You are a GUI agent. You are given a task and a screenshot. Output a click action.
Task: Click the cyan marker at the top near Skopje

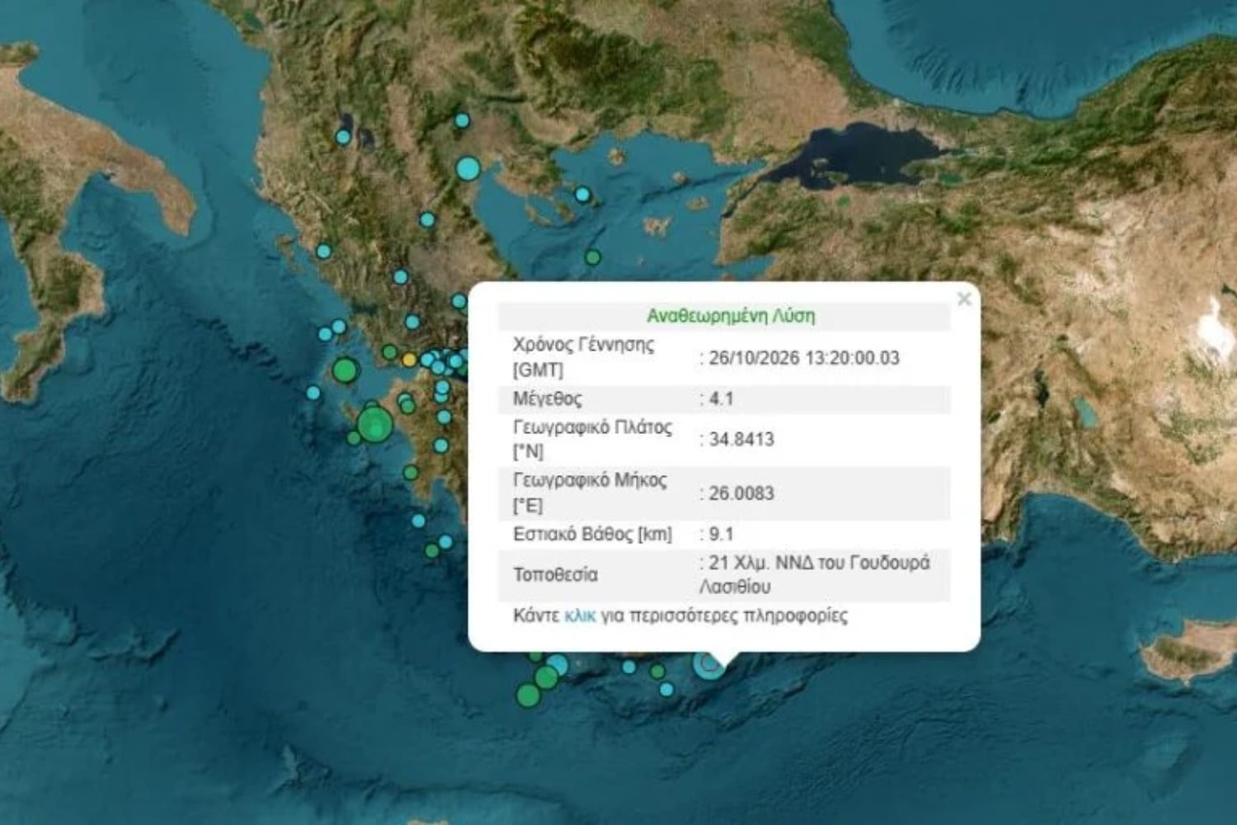(x=463, y=120)
